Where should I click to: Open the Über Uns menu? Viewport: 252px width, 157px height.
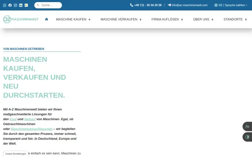(x=201, y=19)
